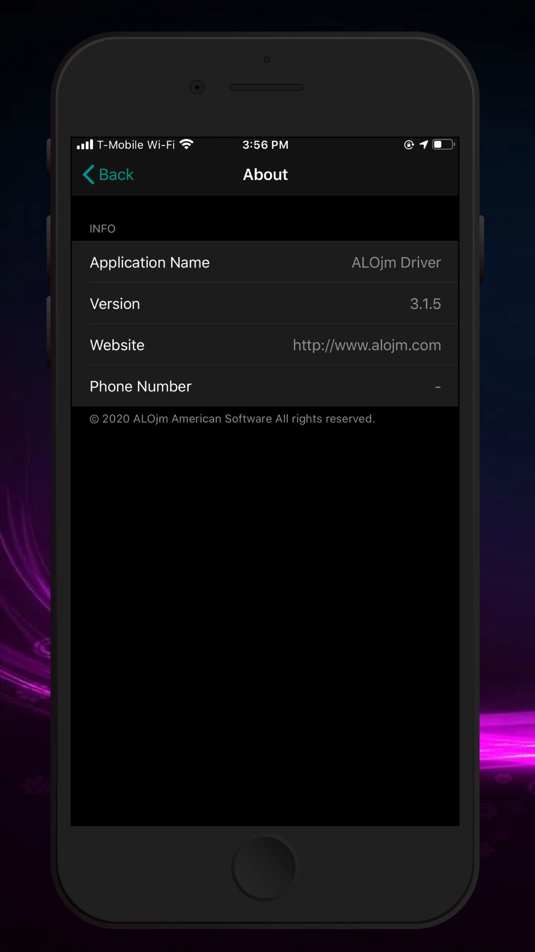Screen dimensions: 535x952
Task: Tap the Back chevron arrow icon
Action: 88,175
